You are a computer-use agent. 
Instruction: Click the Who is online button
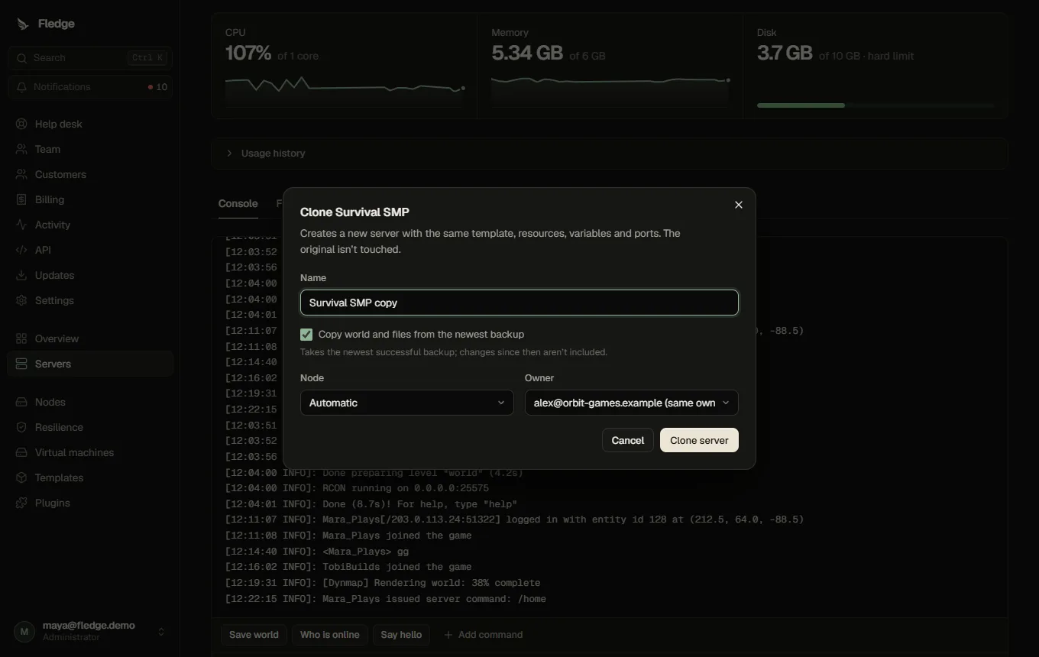(329, 635)
